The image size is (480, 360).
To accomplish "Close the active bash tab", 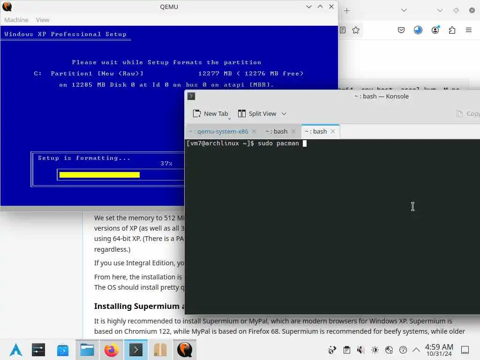I will [333, 131].
